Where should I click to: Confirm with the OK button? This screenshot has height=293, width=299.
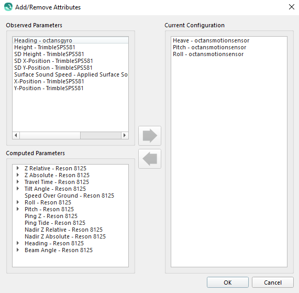tap(228, 283)
